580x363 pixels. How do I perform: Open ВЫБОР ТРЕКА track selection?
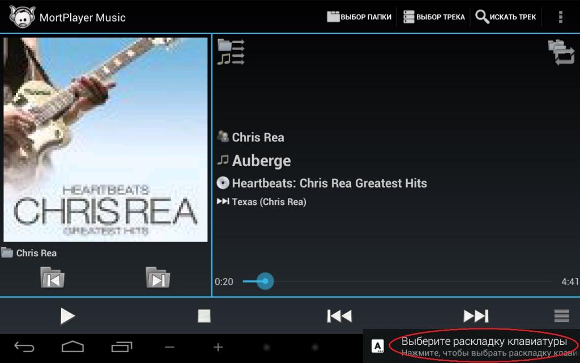434,17
